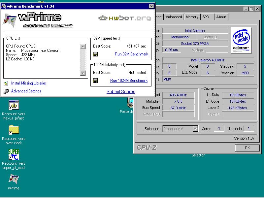Click the 'Not Tested' score text
This screenshot has width=264, height=198.
(137, 73)
